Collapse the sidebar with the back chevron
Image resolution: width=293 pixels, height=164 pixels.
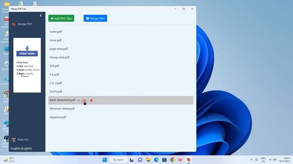[41, 15]
